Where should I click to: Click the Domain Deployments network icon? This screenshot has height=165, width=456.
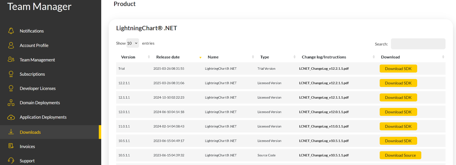[x=11, y=103]
